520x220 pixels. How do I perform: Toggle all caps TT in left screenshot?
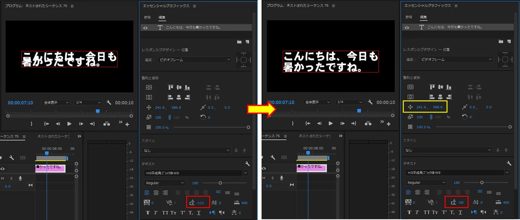click(166, 213)
